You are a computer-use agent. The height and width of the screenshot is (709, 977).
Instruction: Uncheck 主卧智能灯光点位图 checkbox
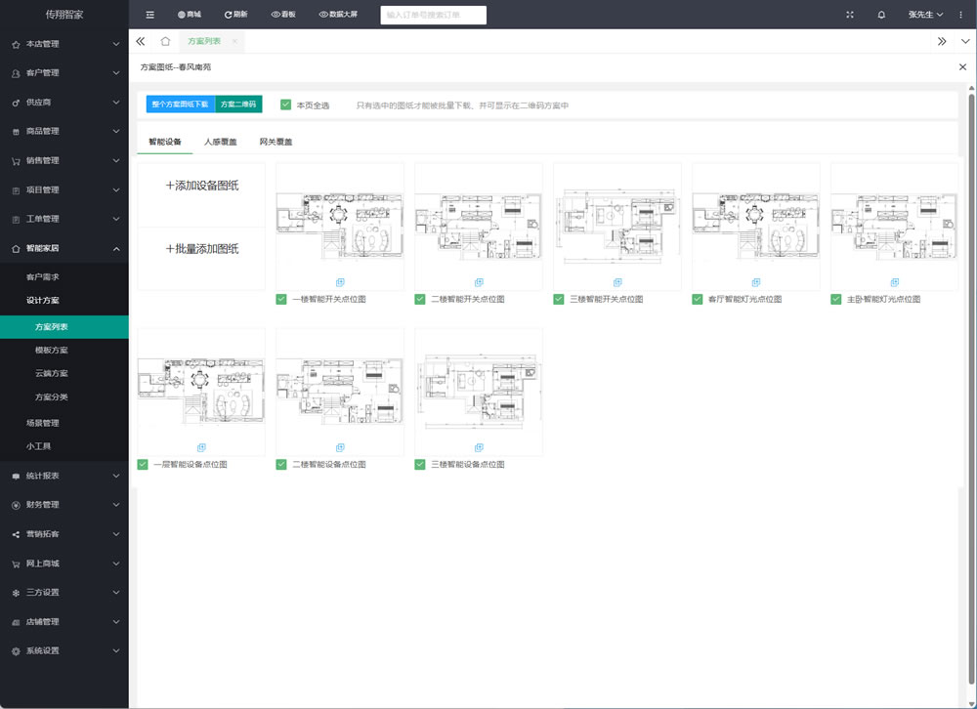pyautogui.click(x=836, y=299)
